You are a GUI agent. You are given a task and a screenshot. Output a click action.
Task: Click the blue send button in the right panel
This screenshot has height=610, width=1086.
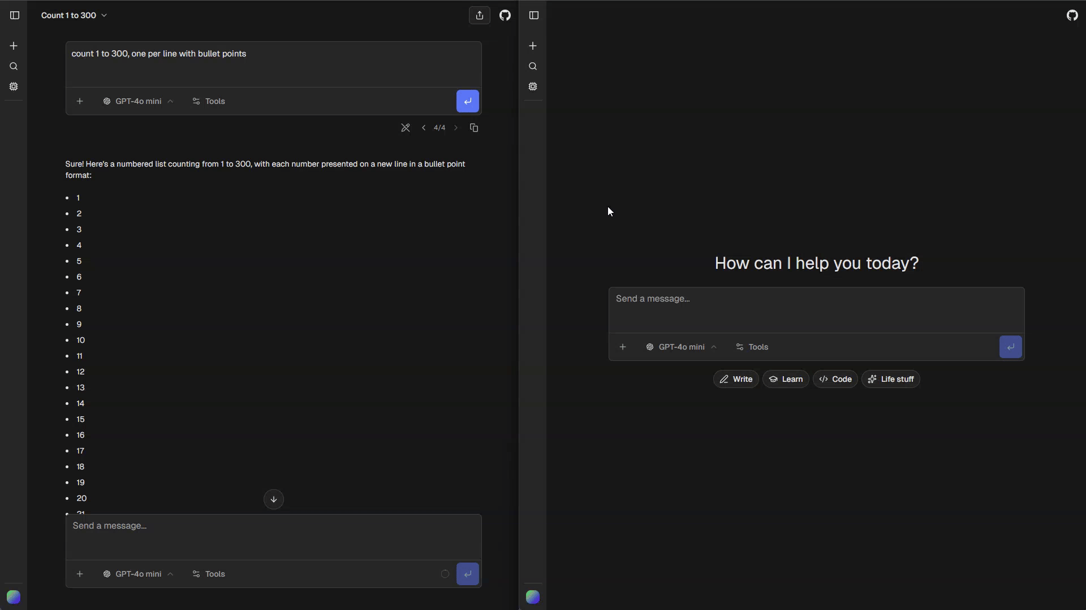pyautogui.click(x=1011, y=347)
